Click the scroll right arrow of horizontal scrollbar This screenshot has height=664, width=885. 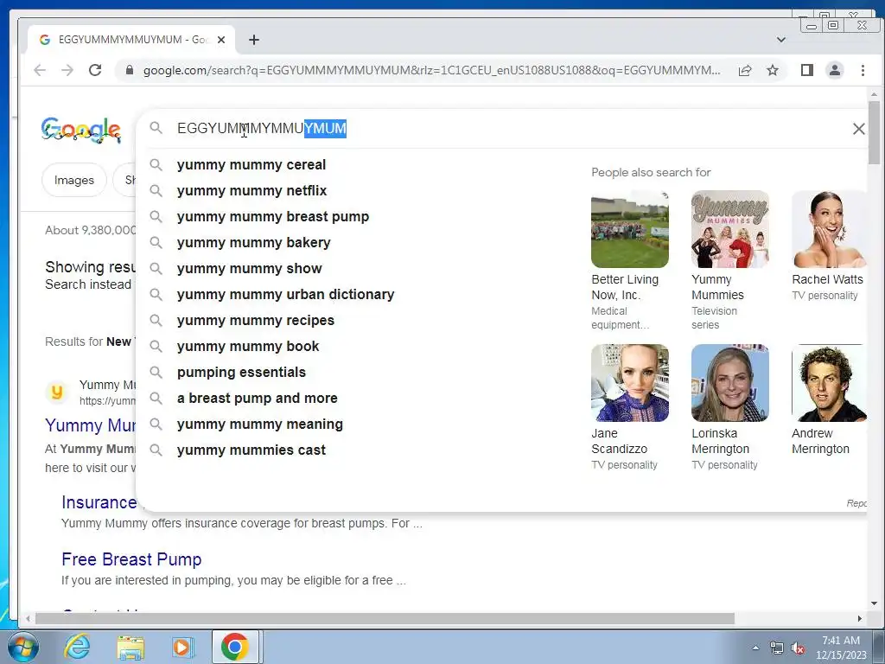coord(860,619)
